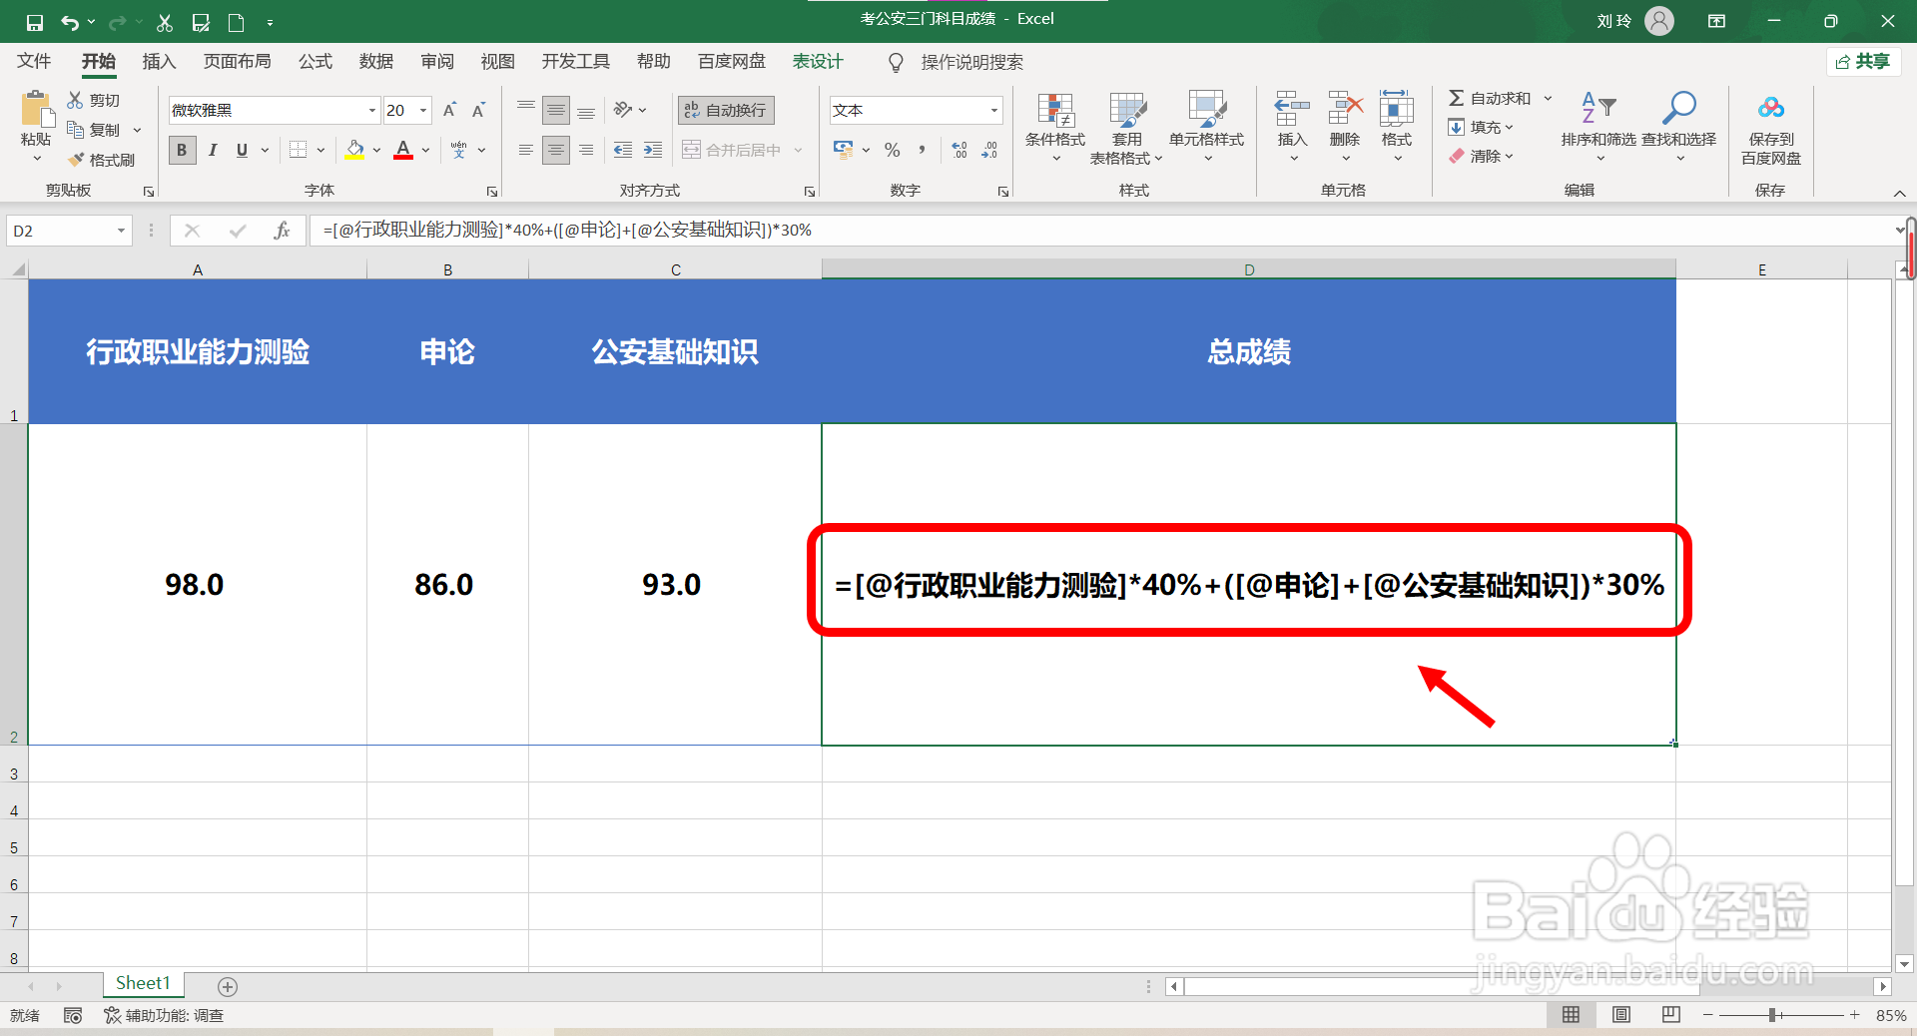Switch to the 页面布局 tab

point(237,62)
